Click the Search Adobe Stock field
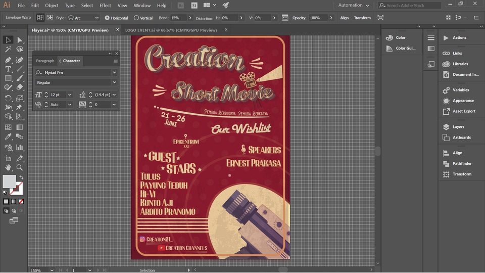Screen dimensions: 485x273 410,6
